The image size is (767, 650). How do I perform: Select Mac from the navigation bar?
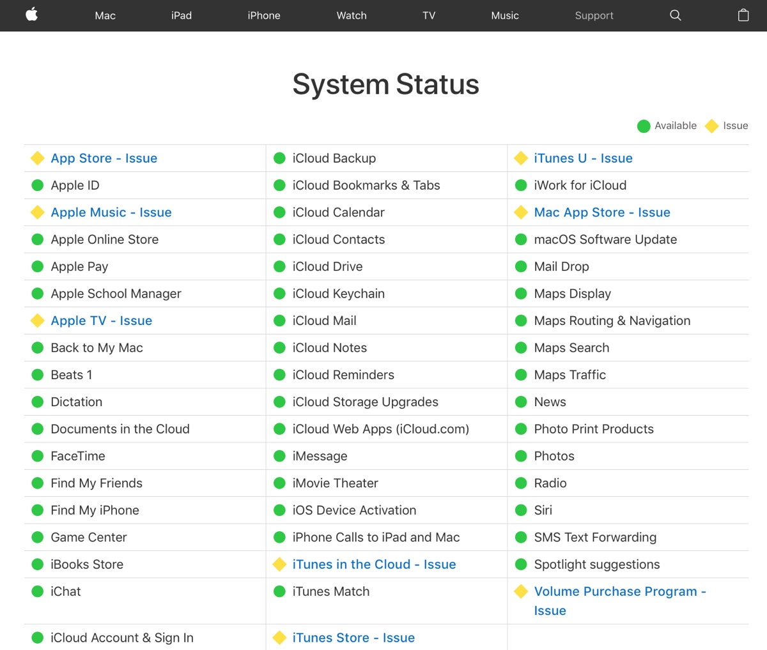(x=105, y=15)
